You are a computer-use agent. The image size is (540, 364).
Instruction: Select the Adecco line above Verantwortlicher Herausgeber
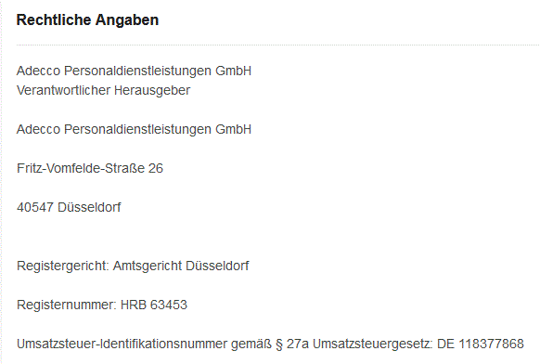134,71
